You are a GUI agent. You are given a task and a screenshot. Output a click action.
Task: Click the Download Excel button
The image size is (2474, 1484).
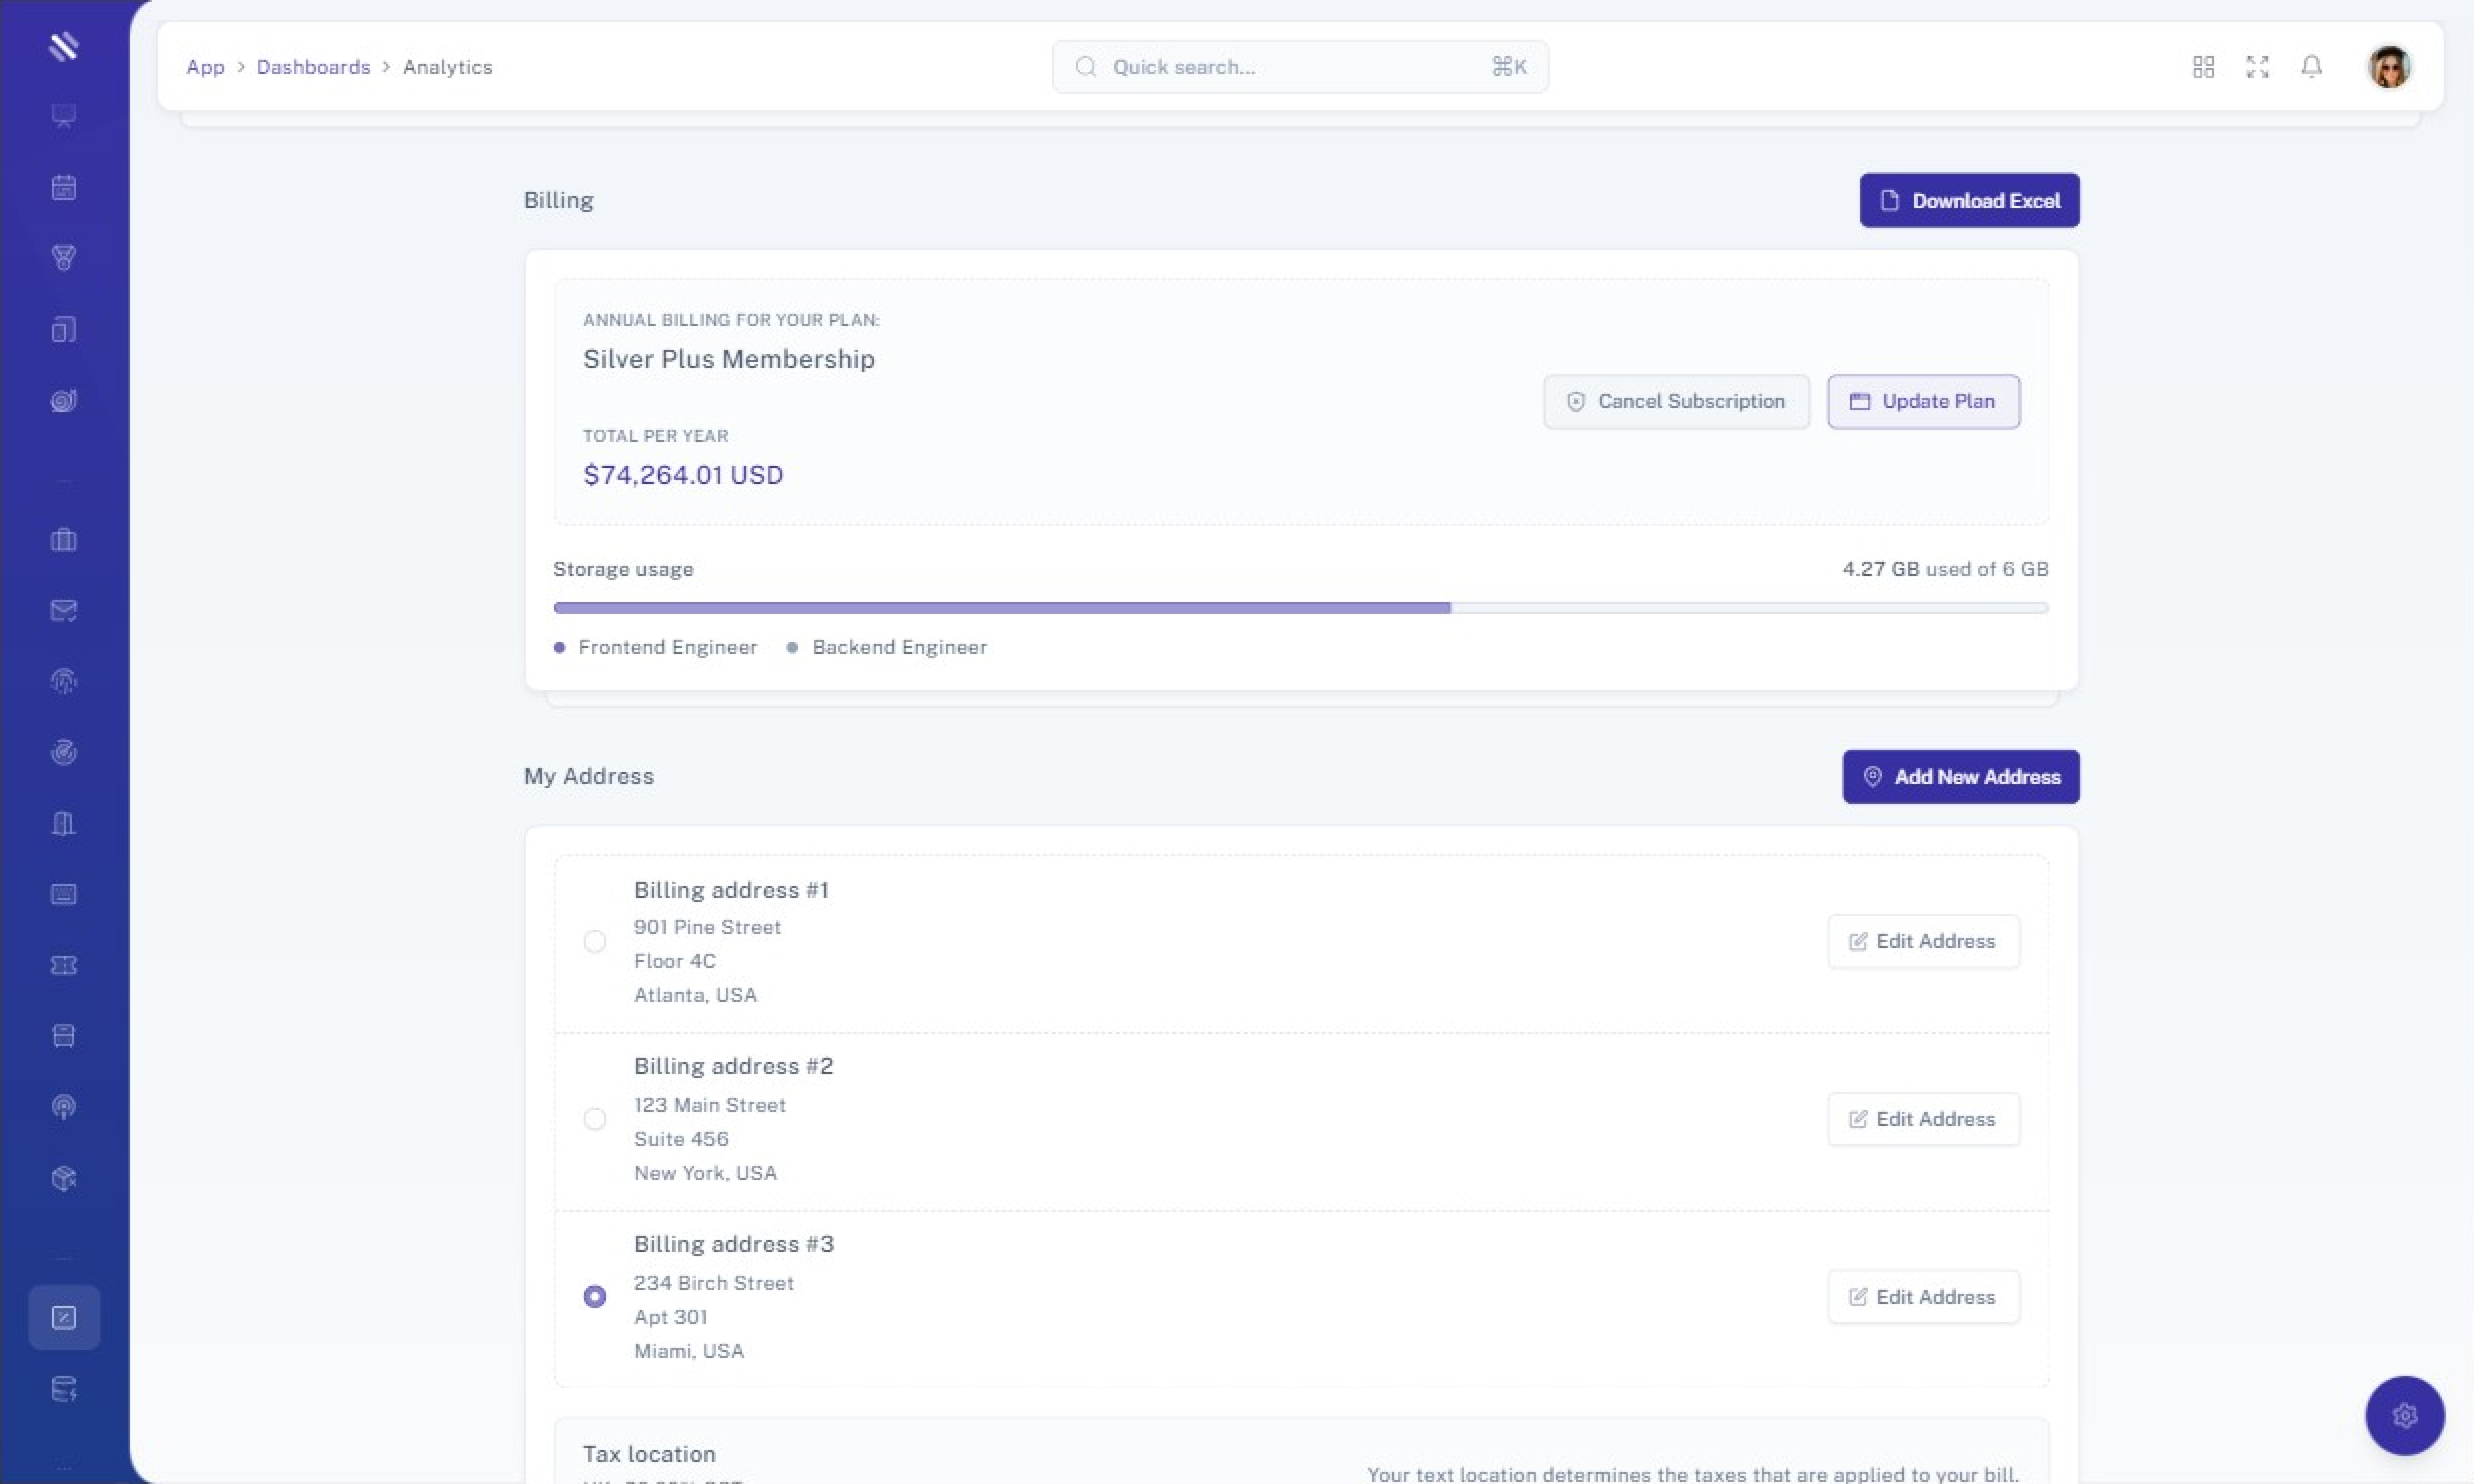[1969, 200]
